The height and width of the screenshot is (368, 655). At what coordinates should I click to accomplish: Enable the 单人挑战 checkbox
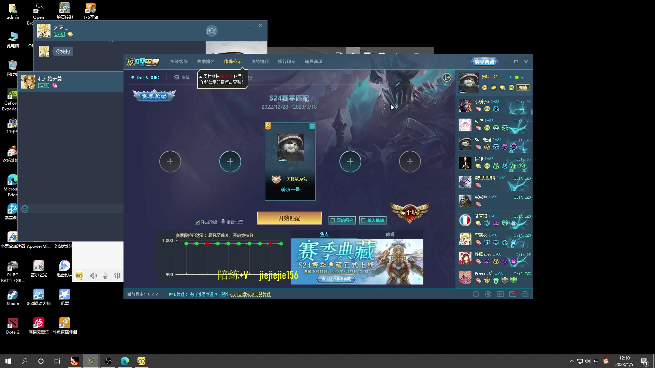pyautogui.click(x=363, y=220)
